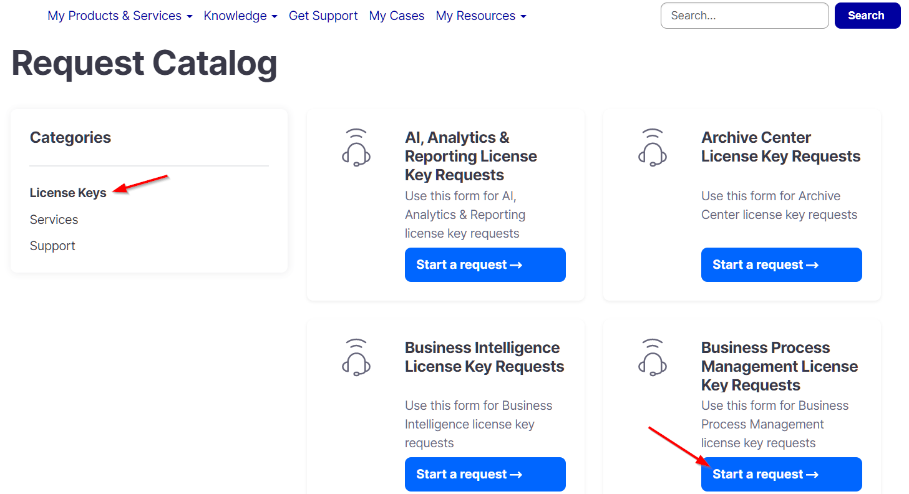Click headset icon on Archive Center card
Screen dimensions: 909x494
tap(653, 148)
